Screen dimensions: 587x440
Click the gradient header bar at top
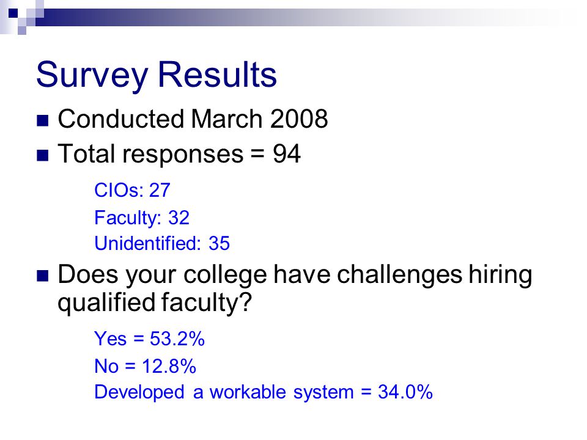[300, 17]
